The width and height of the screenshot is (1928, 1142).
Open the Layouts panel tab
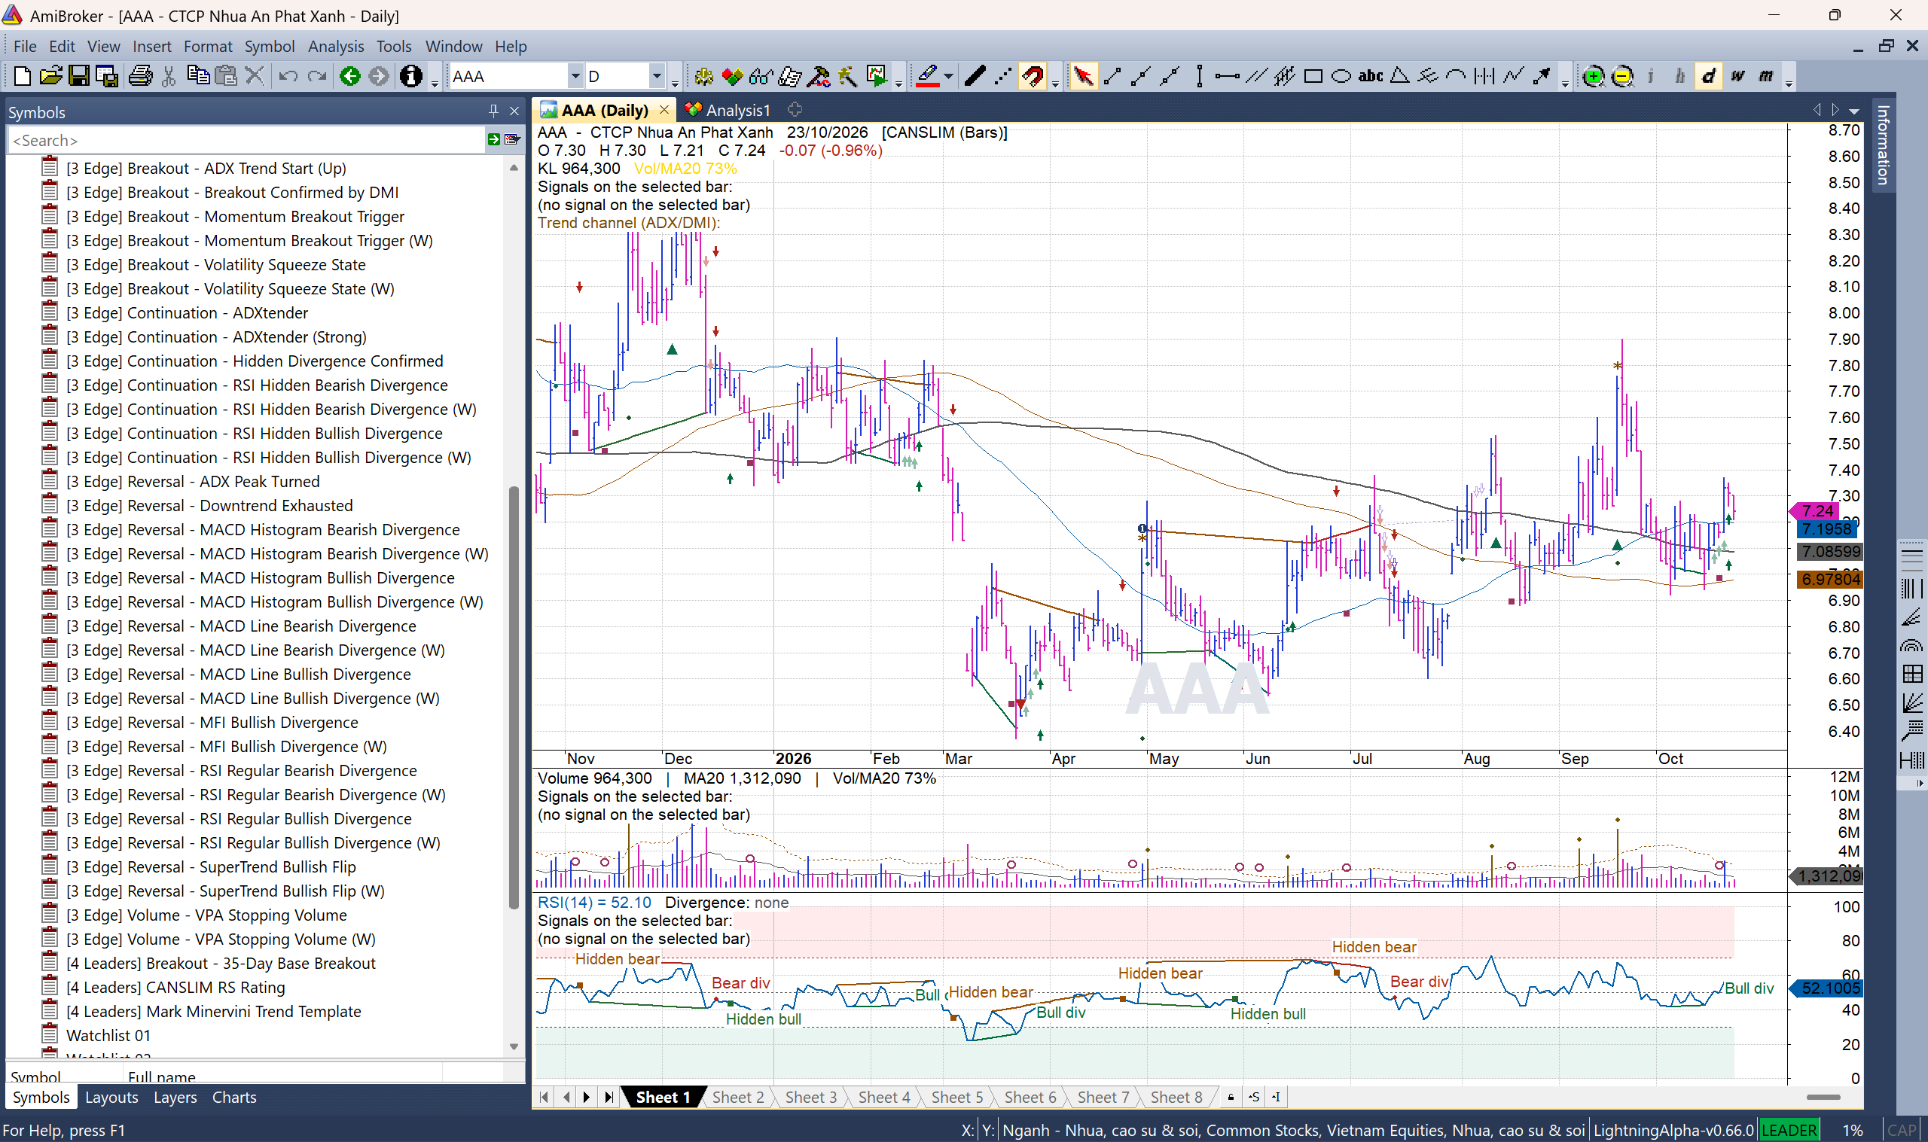(x=111, y=1097)
